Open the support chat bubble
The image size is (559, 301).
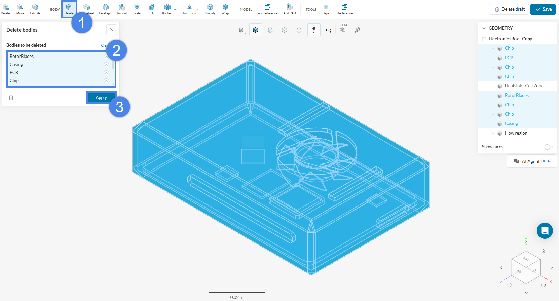point(545,231)
